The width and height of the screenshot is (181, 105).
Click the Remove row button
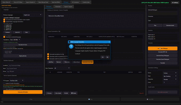pos(59,62)
